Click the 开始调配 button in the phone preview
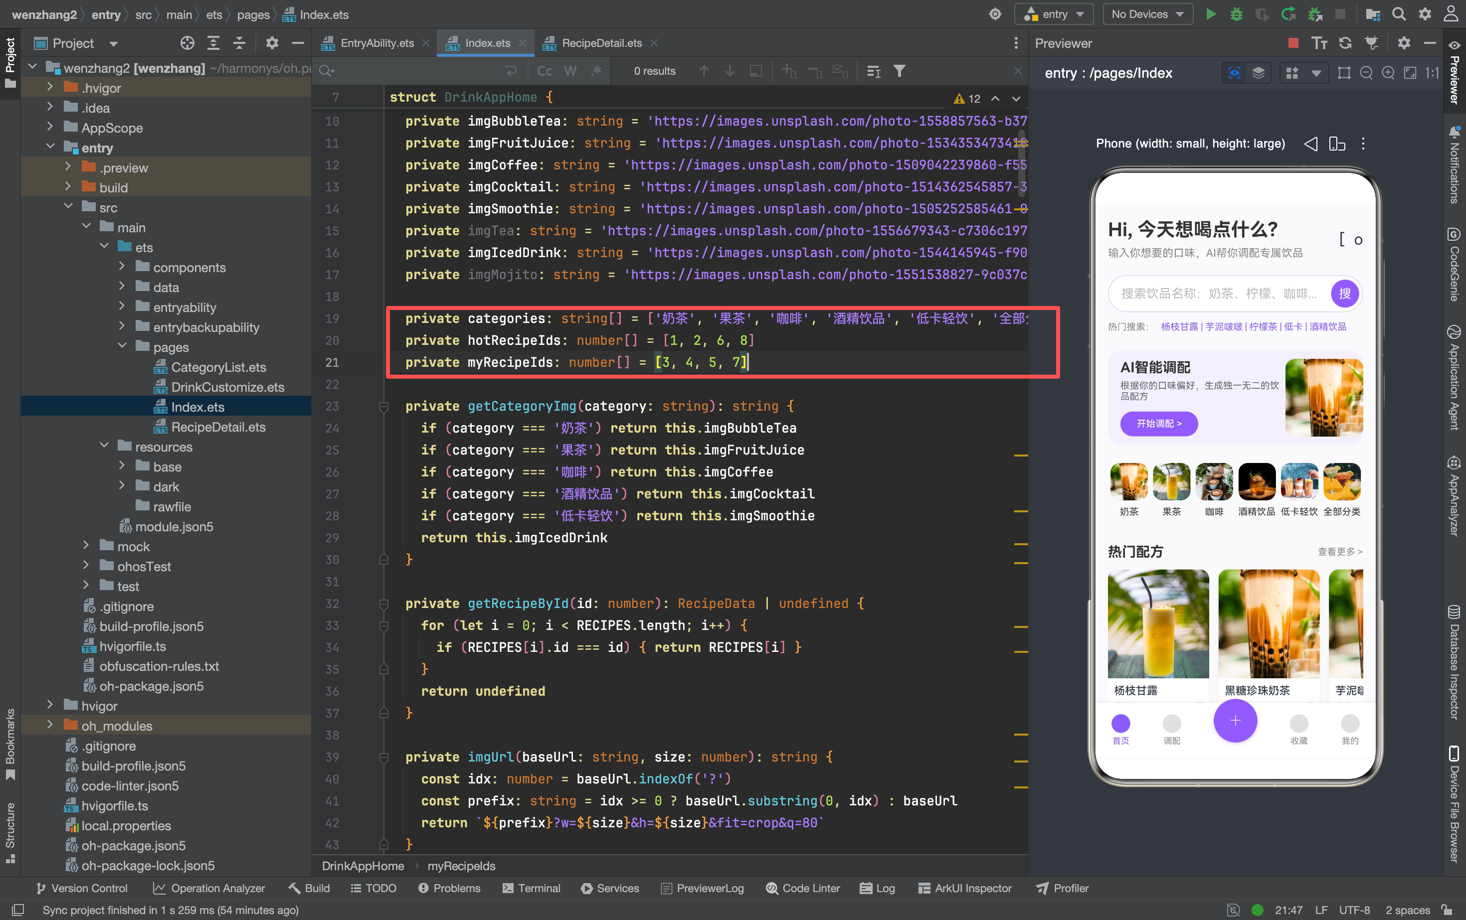Viewport: 1466px width, 920px height. tap(1158, 424)
